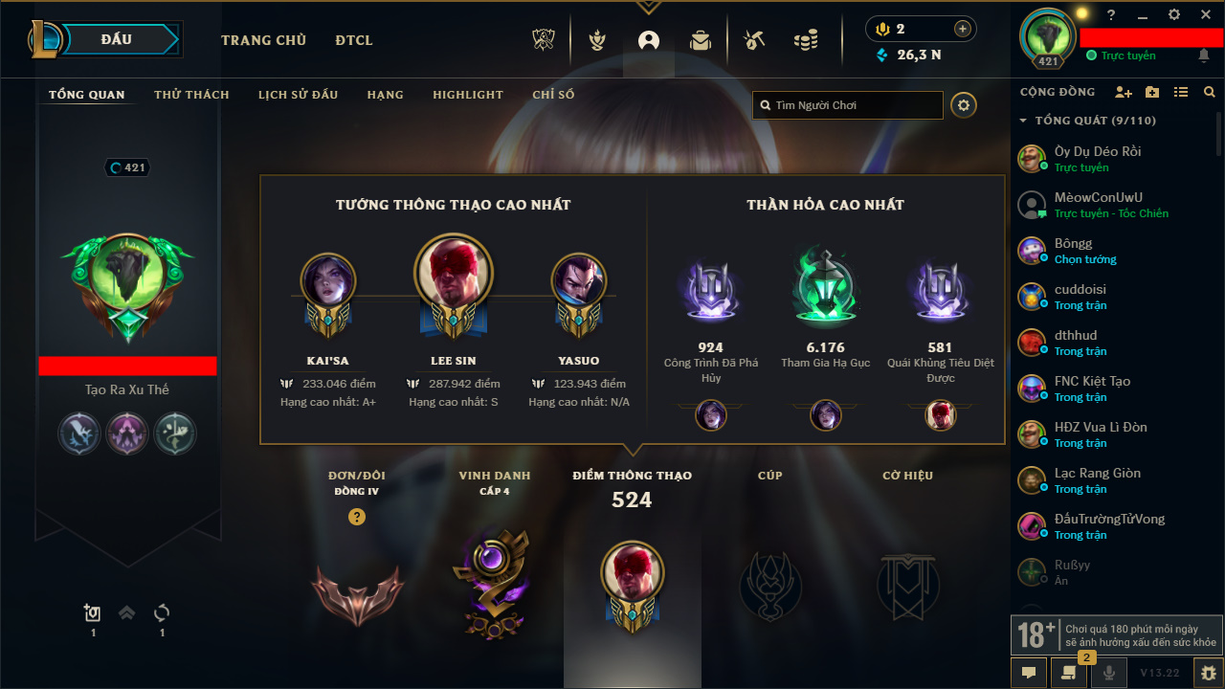Switch to the Lịch Sử Đấu tab

click(x=298, y=95)
